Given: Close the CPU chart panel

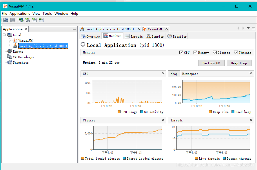Looking at the screenshot, I should click(x=163, y=73).
